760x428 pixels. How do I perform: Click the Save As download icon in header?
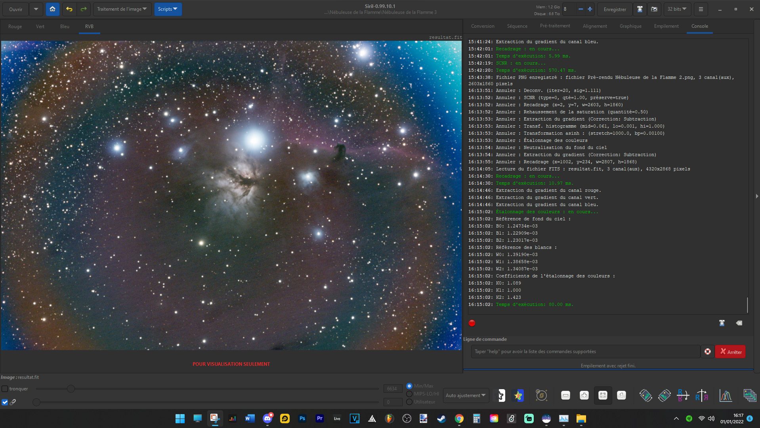[640, 9]
